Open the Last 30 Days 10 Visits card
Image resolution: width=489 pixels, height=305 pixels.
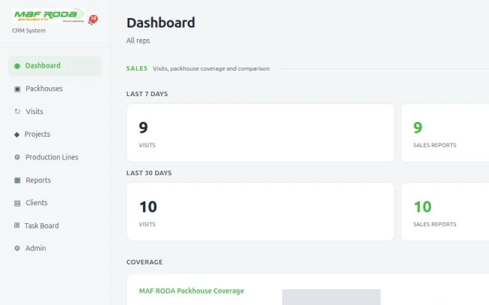260,212
